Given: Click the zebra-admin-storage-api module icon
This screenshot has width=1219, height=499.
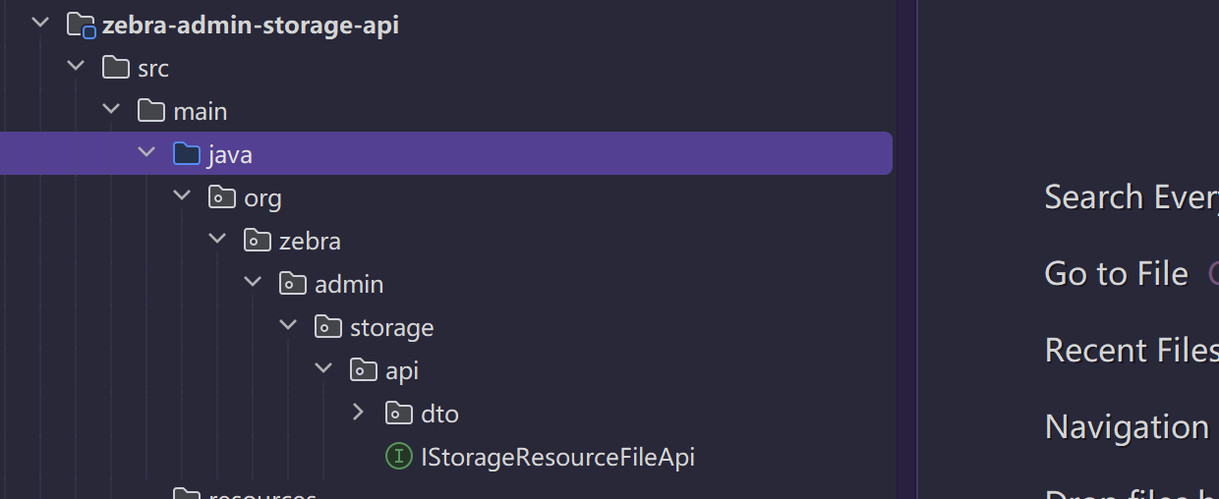Looking at the screenshot, I should 81,25.
